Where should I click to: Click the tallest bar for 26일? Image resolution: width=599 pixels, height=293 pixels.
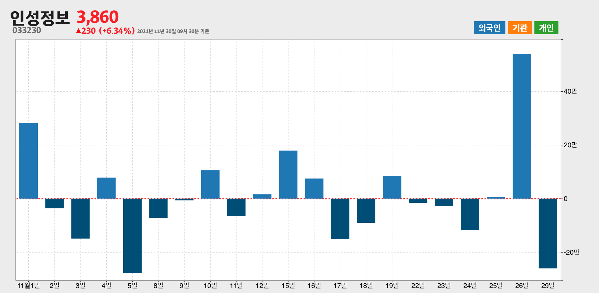522,126
